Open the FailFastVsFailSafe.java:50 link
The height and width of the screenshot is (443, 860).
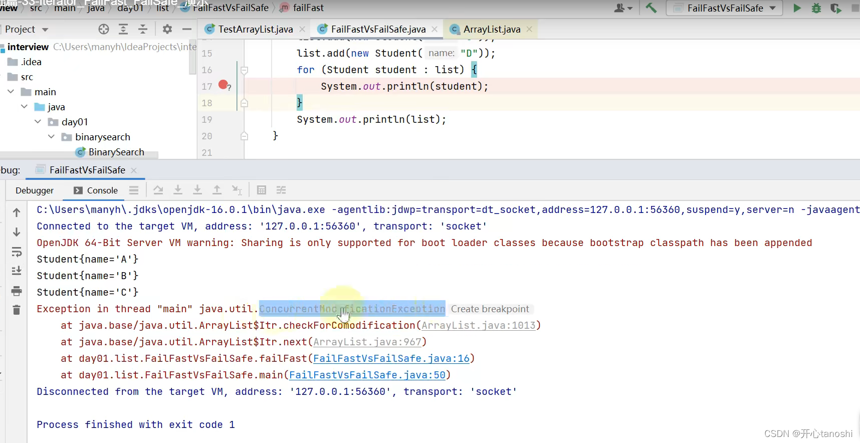367,375
